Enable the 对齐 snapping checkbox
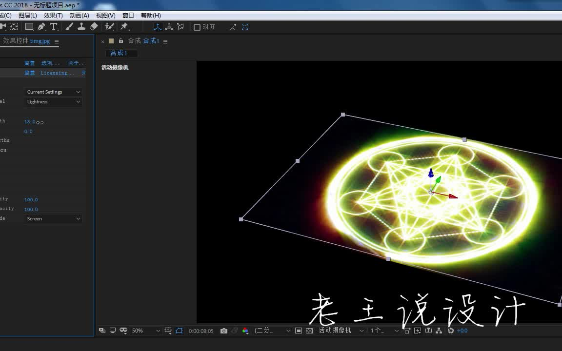The height and width of the screenshot is (351, 562). 198,27
